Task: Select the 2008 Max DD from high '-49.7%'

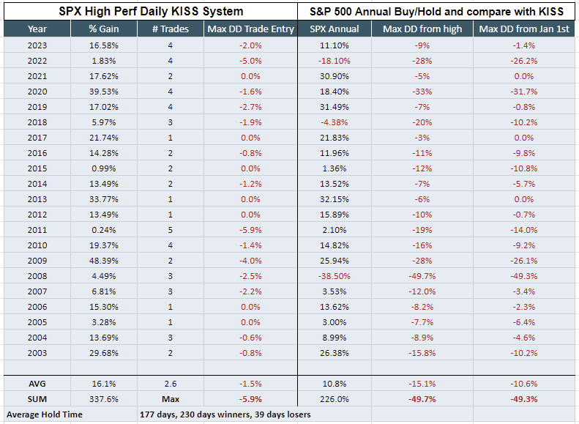Action: [x=422, y=276]
